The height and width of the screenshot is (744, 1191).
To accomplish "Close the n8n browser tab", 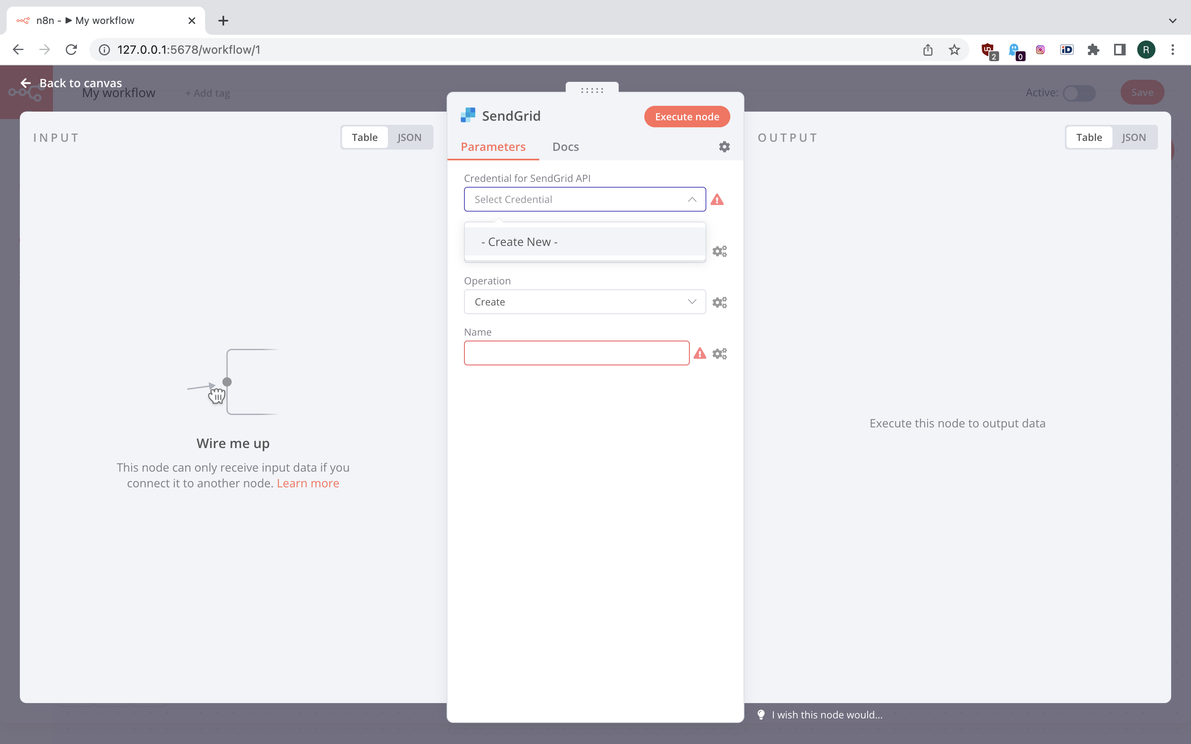I will 192,21.
